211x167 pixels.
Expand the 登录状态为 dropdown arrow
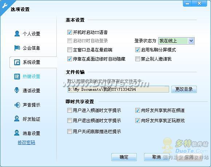click(x=191, y=41)
